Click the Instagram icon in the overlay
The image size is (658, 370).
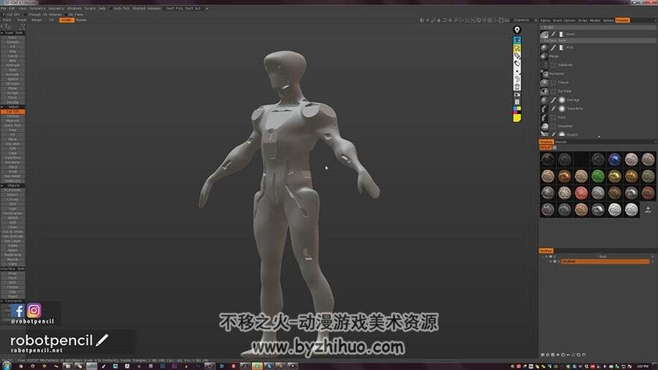point(34,311)
